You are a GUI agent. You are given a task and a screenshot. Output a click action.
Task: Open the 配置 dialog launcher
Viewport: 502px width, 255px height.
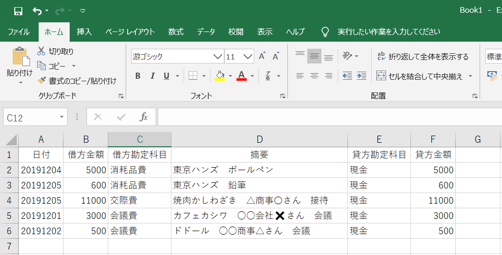pyautogui.click(x=475, y=96)
